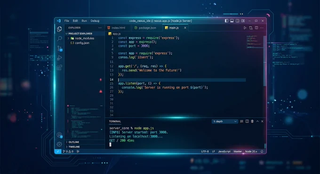The image size is (320, 174).
Task: Switch to the package.json tab
Action: point(145,28)
